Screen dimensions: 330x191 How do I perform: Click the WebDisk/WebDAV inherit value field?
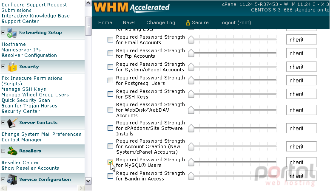(x=302, y=110)
